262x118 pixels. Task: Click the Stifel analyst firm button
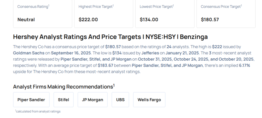click(63, 100)
